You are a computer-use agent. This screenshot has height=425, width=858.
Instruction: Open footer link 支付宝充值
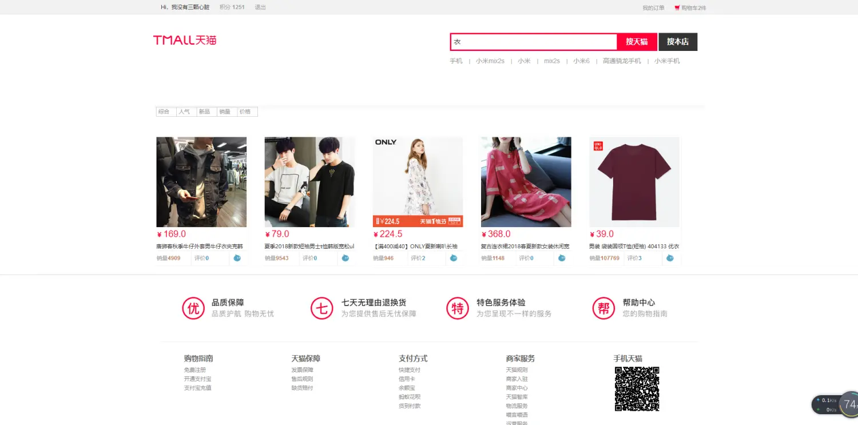[x=197, y=388]
